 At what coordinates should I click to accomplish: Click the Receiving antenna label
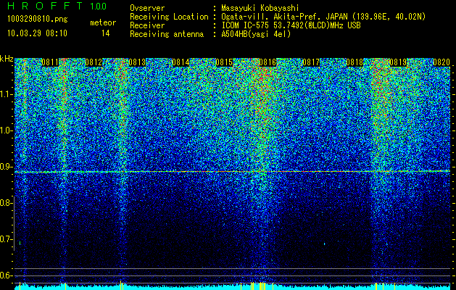pos(167,34)
